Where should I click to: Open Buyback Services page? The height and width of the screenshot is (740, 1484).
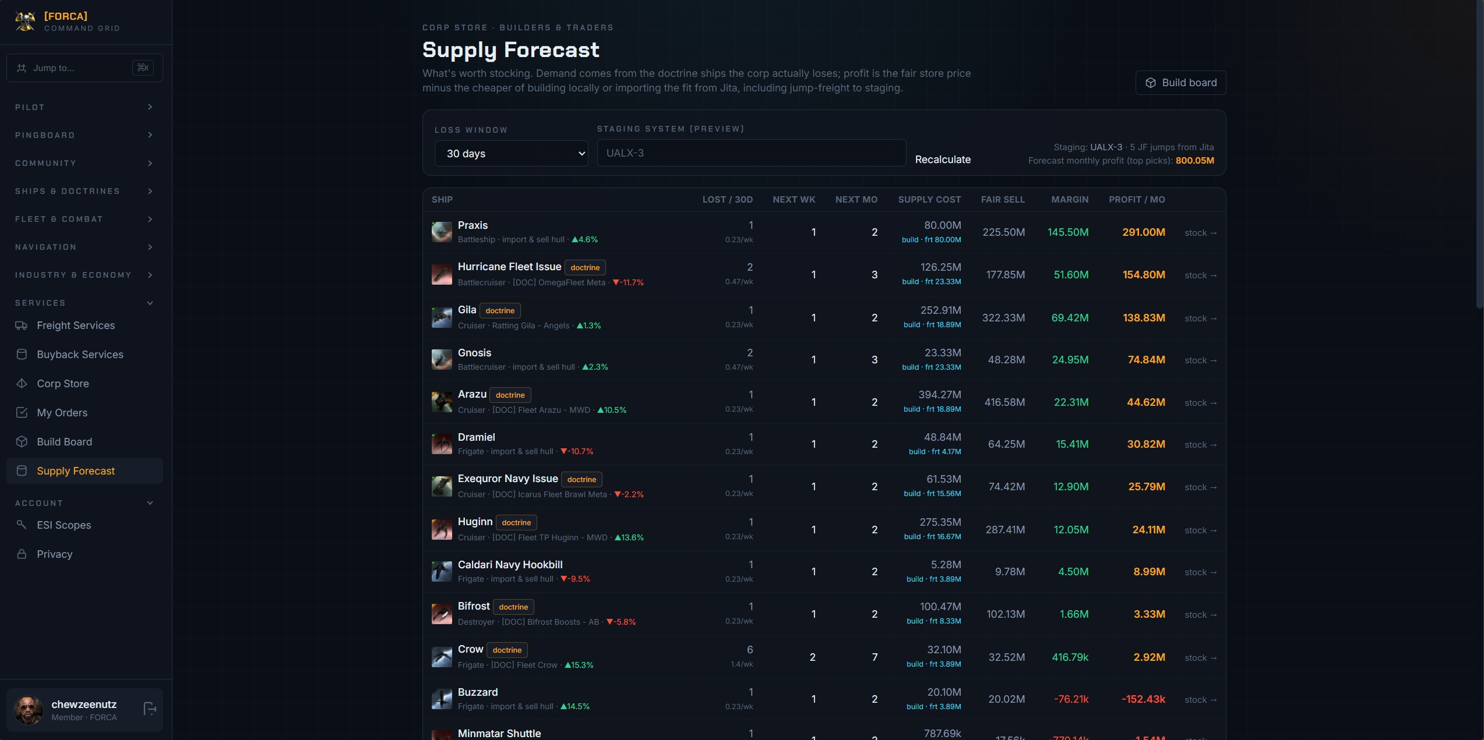click(x=84, y=355)
